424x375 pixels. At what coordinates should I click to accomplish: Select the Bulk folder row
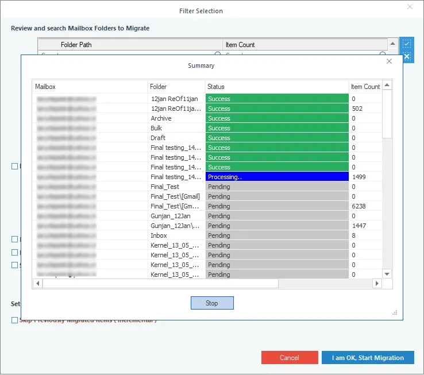coord(207,128)
